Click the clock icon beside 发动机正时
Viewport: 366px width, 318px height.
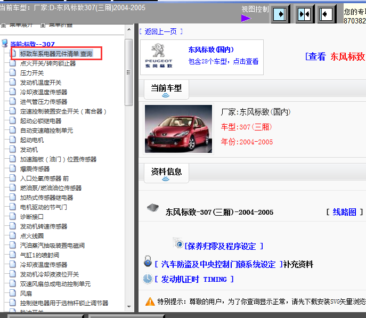click(x=148, y=279)
